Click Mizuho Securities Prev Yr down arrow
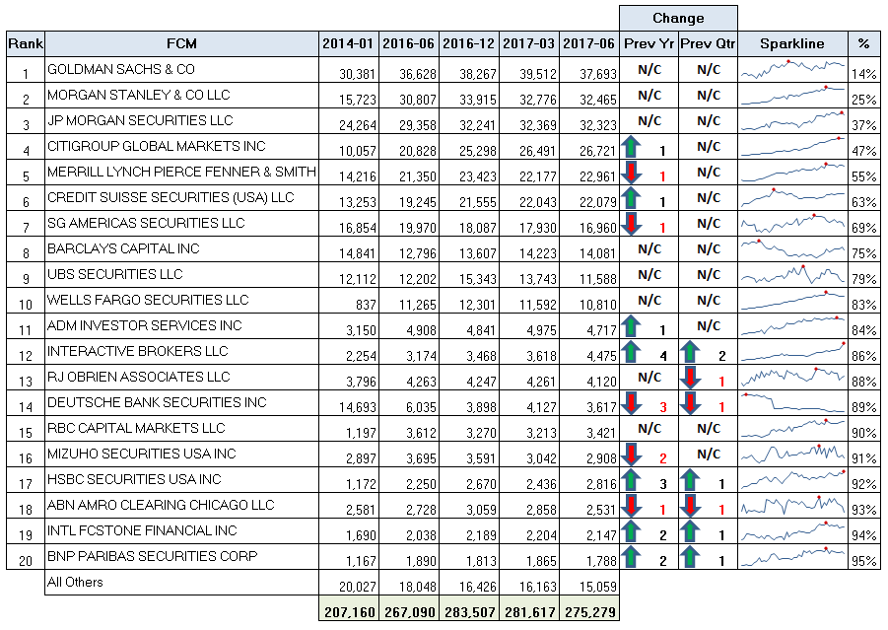Viewport: 888px width, 630px height. [x=631, y=455]
